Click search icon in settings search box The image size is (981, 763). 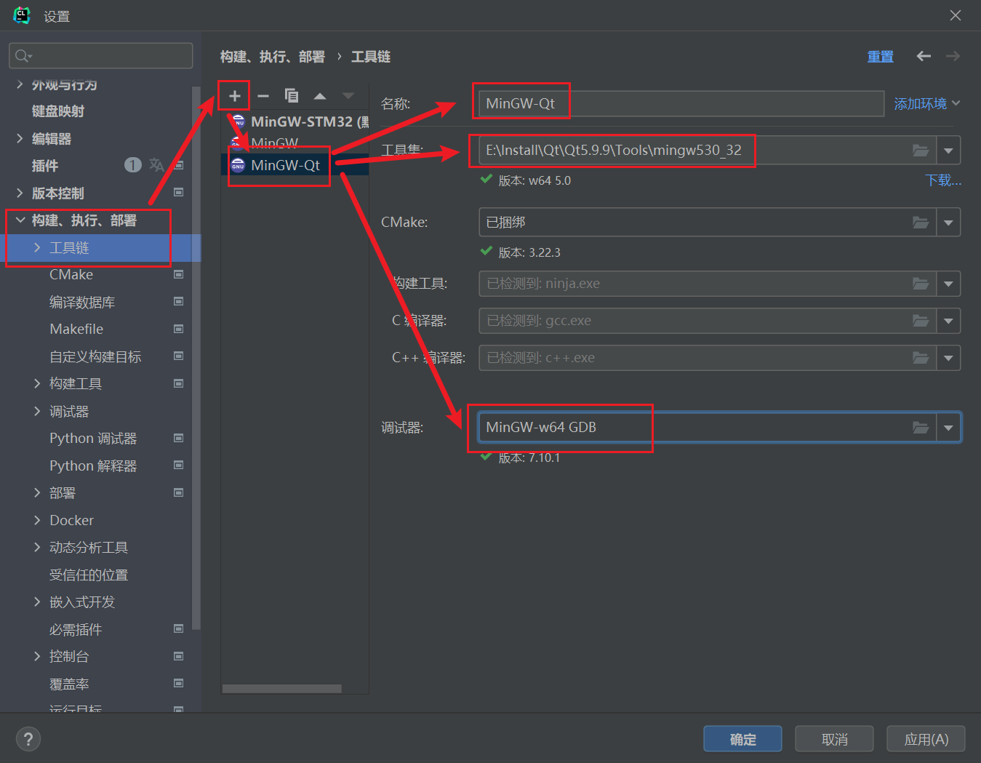point(23,56)
